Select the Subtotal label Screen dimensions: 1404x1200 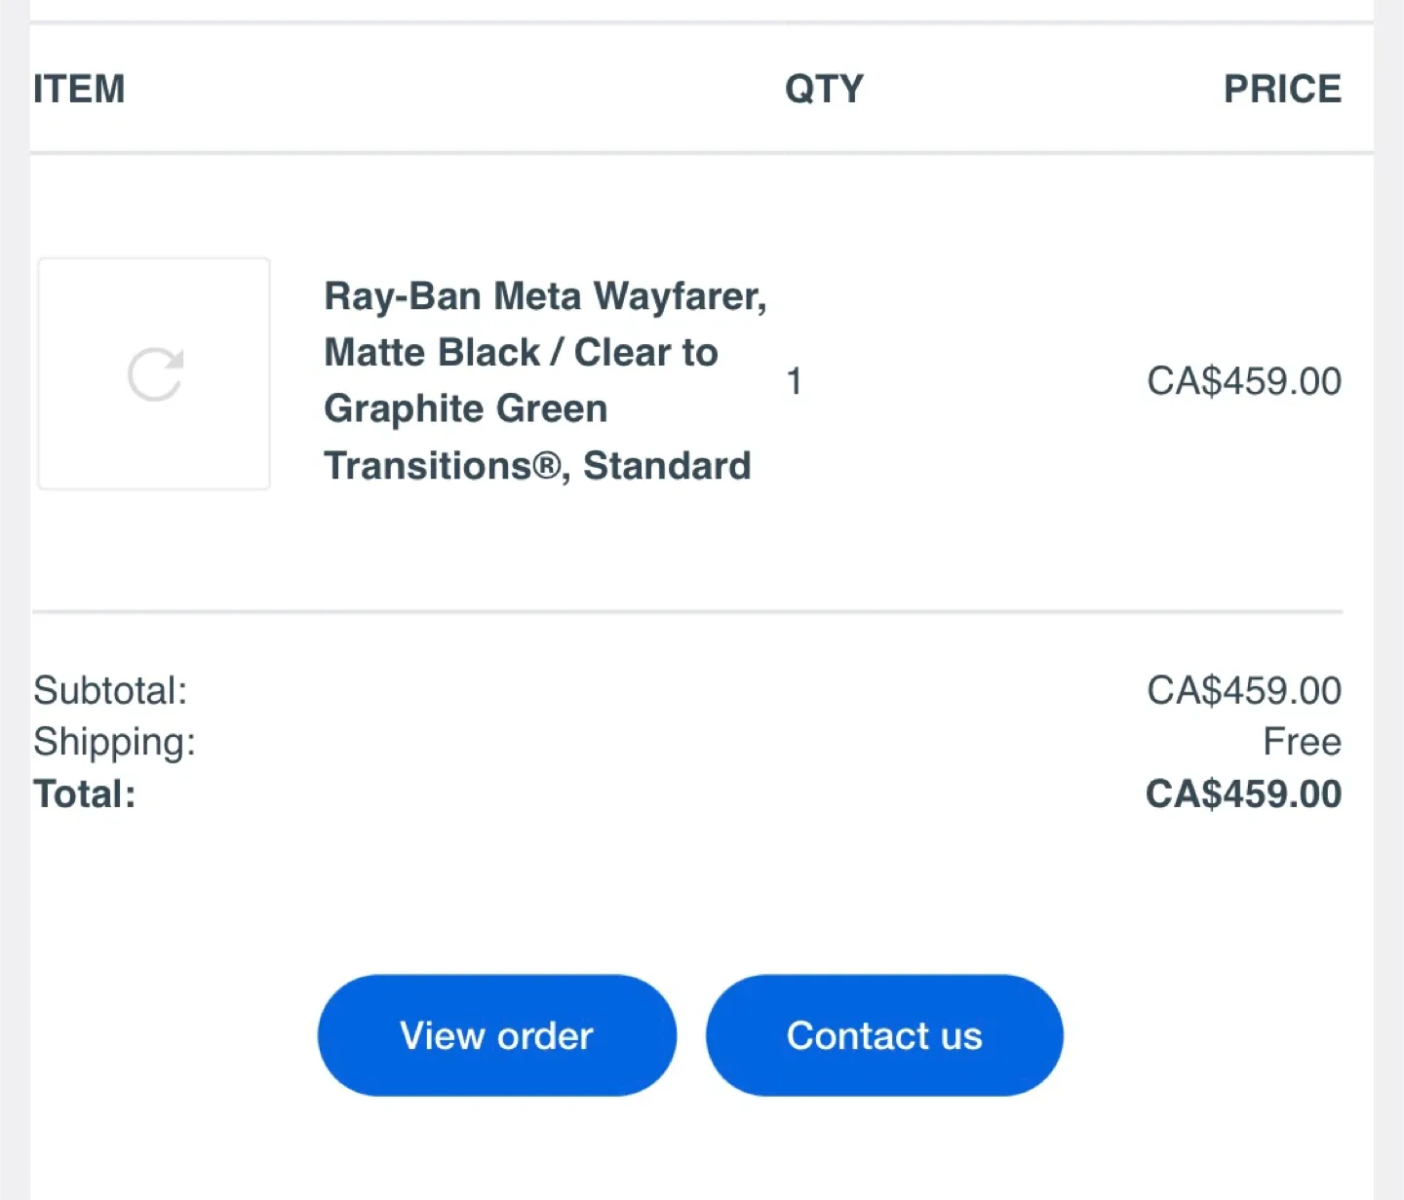tap(110, 690)
